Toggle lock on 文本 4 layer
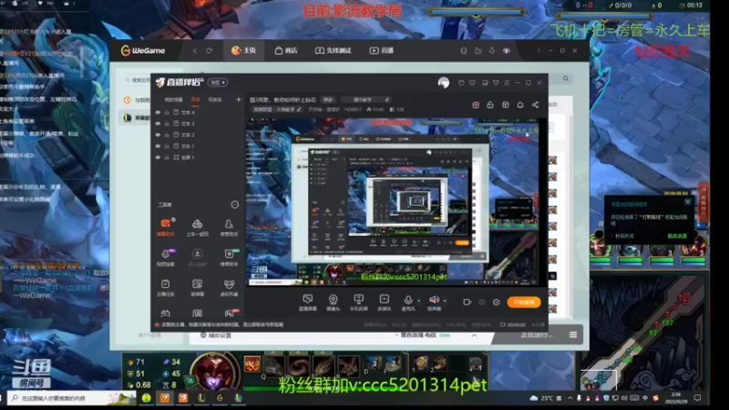This screenshot has height=410, width=729. pyautogui.click(x=167, y=112)
